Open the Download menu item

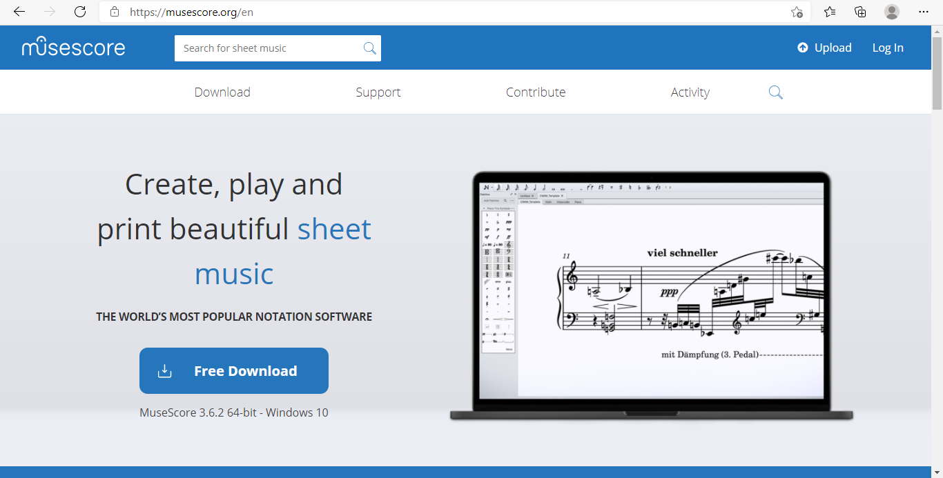pyautogui.click(x=222, y=92)
